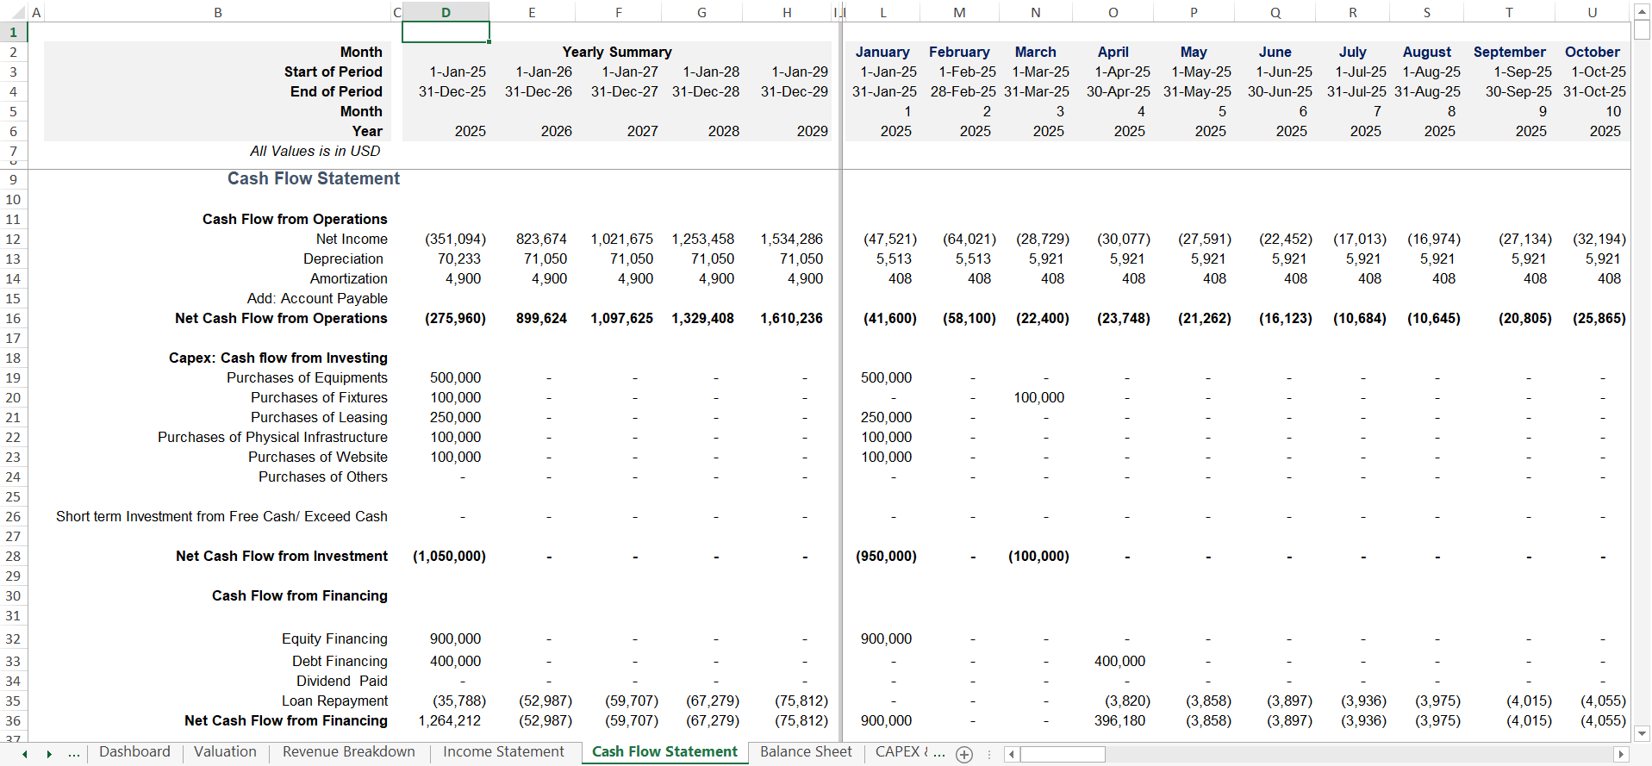This screenshot has width=1652, height=766.
Task: Select the Cash Flow Statement tab
Action: pos(664,751)
